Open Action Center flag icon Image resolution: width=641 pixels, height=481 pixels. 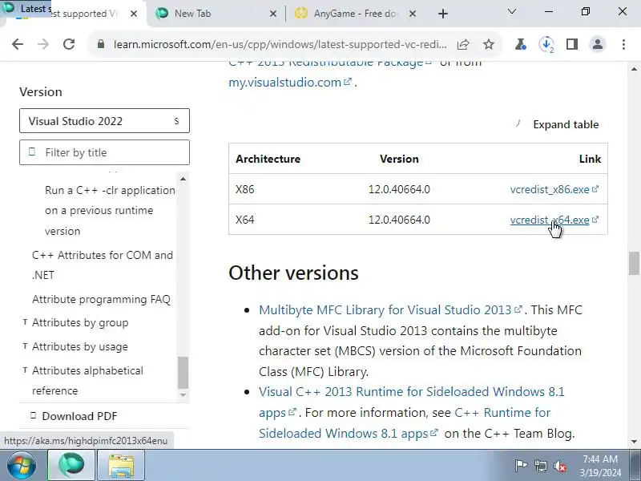pos(521,466)
